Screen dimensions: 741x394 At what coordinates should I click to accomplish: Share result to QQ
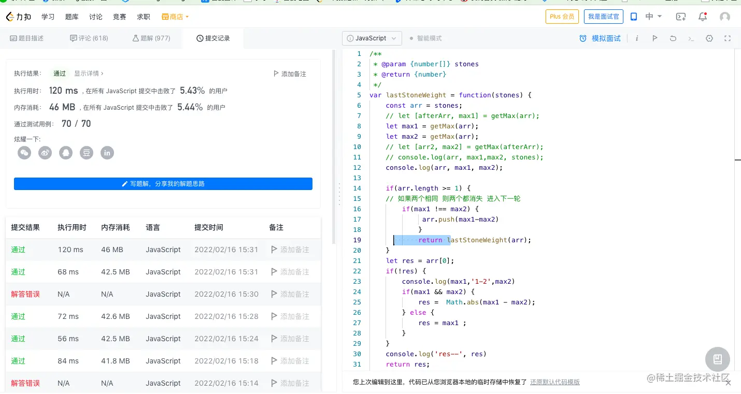point(66,153)
